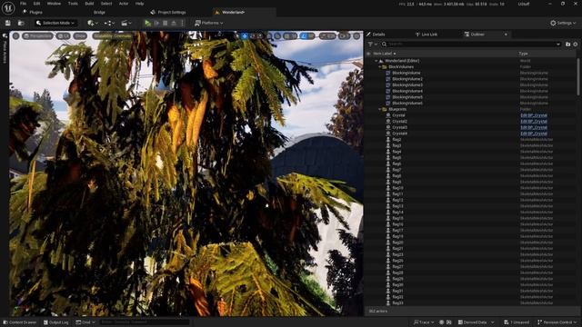Screen dimensions: 582x327
Task: Click the stop simulation button
Action: click(x=166, y=23)
